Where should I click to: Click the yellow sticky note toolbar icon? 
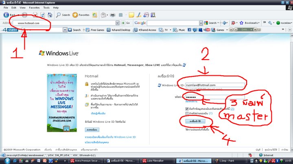click(x=131, y=15)
